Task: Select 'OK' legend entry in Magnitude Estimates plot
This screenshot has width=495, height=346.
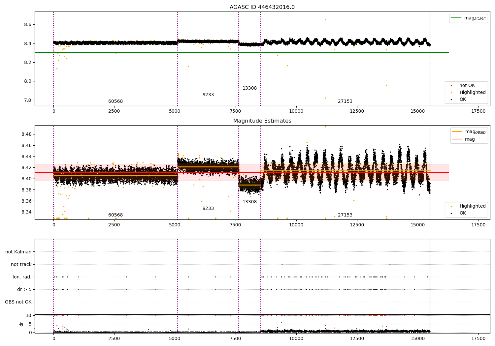Action: [463, 213]
